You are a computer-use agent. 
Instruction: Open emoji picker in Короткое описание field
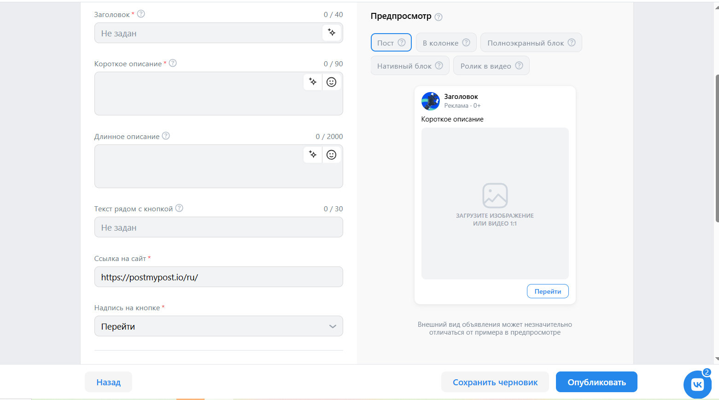tap(331, 82)
